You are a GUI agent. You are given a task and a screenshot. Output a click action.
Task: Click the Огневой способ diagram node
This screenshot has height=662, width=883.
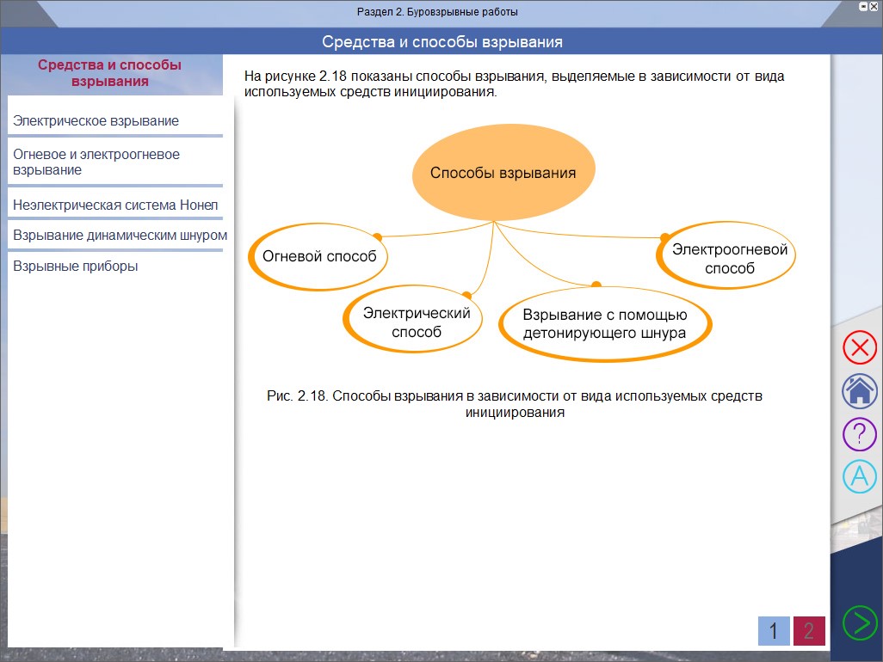(319, 256)
